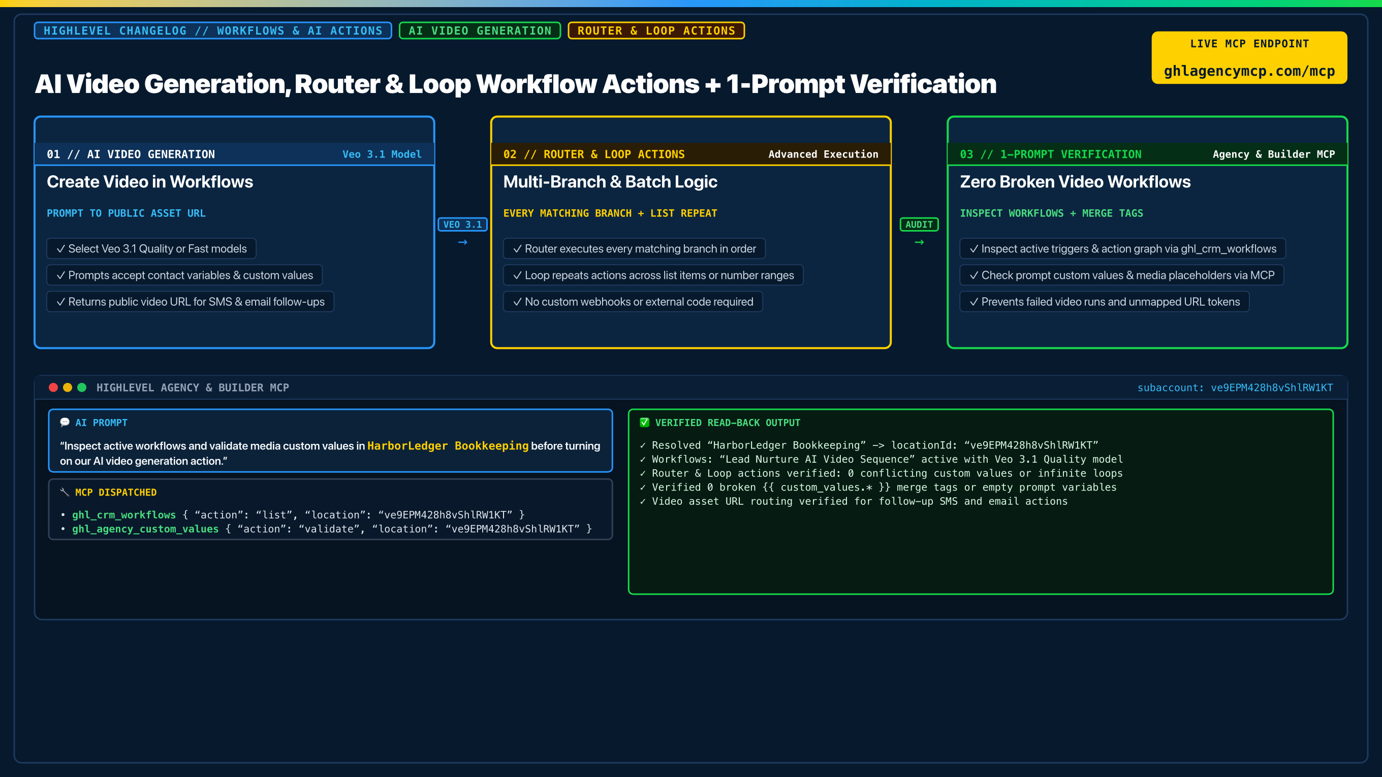The width and height of the screenshot is (1382, 777).
Task: Click the 'Agency & Builder MCP' card label
Action: [1274, 154]
